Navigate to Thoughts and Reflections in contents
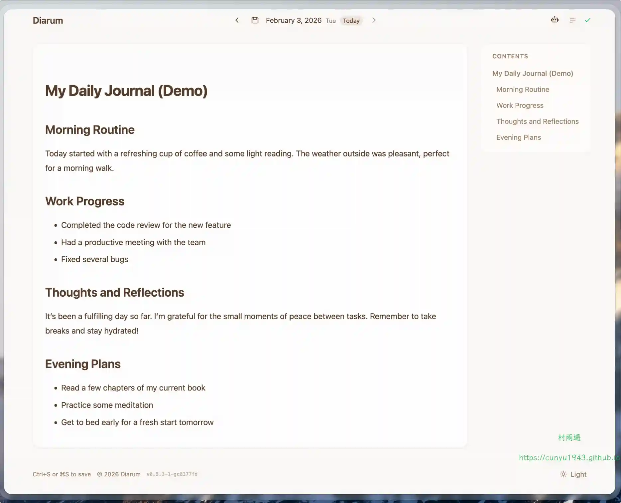Screen dimensions: 621x503 pyautogui.click(x=537, y=121)
